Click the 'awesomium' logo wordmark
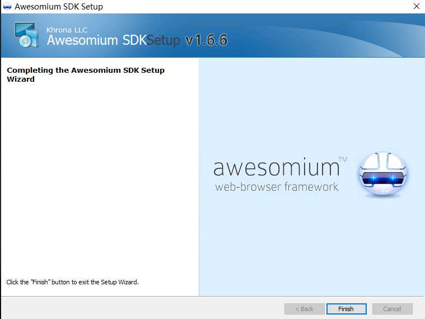 277,167
